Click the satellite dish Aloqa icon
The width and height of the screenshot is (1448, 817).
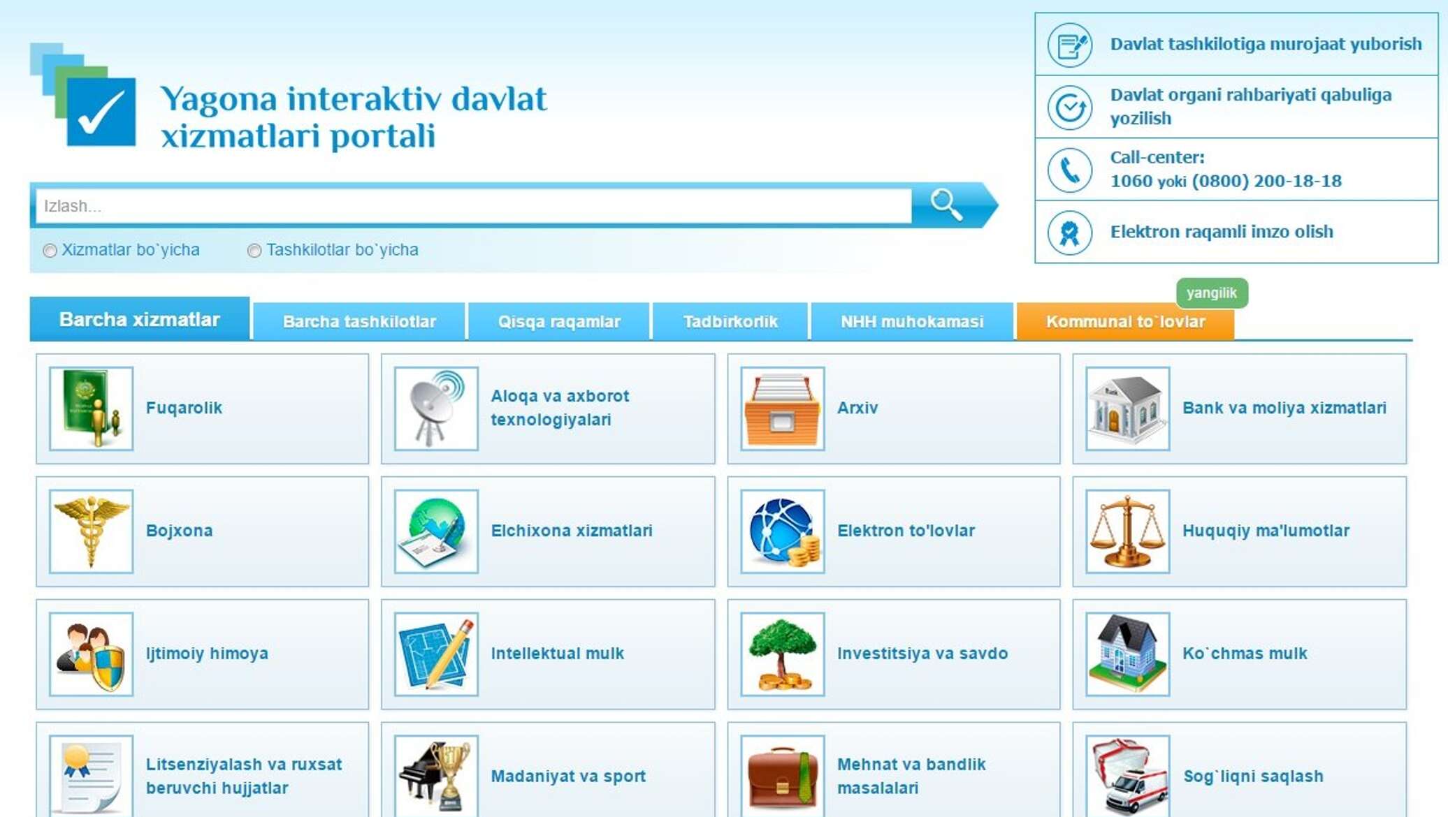[436, 408]
